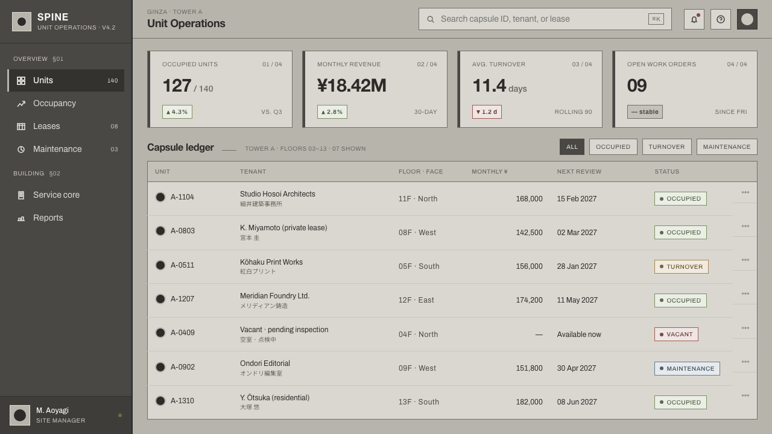Image resolution: width=772 pixels, height=434 pixels.
Task: Open Maintenance section
Action: (x=66, y=149)
